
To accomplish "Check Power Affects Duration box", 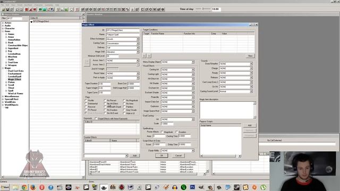I will click(x=177, y=132).
